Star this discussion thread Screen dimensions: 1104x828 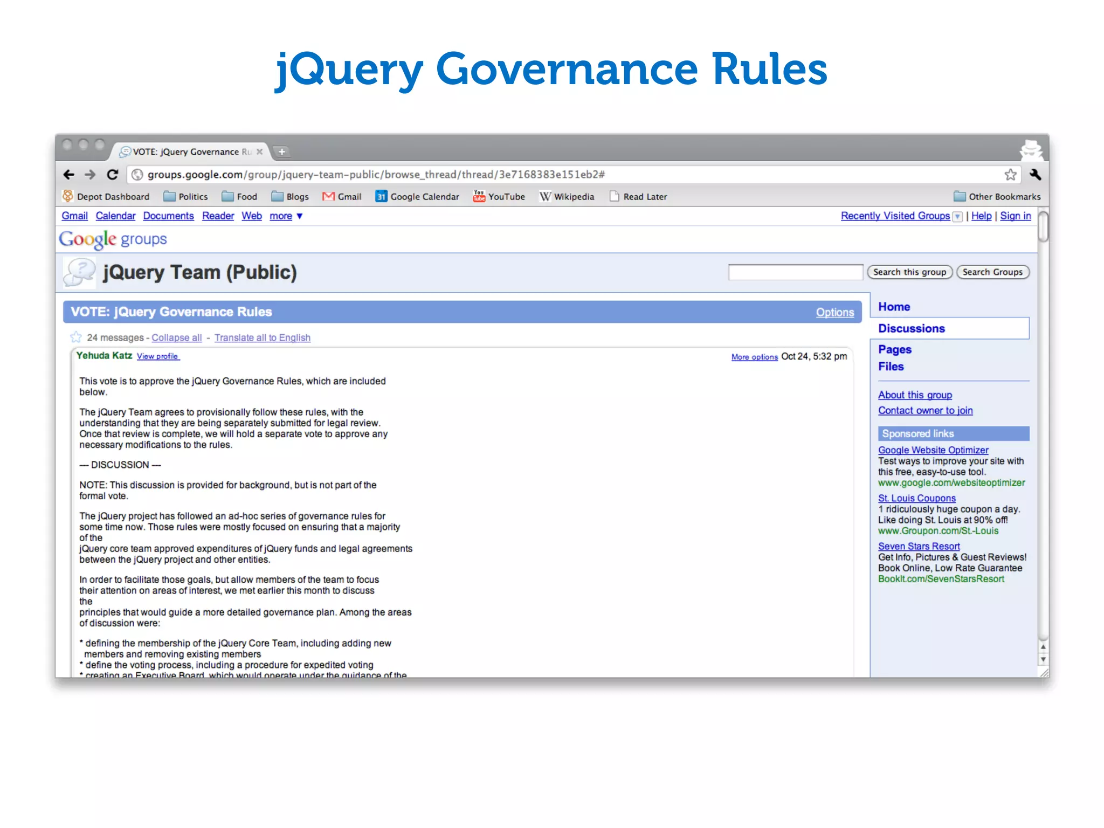coord(76,337)
